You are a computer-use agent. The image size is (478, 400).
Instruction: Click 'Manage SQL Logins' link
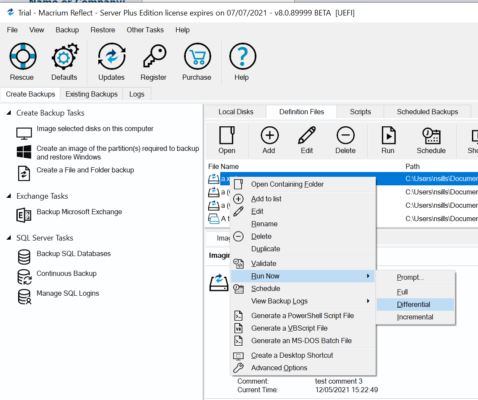(x=68, y=293)
